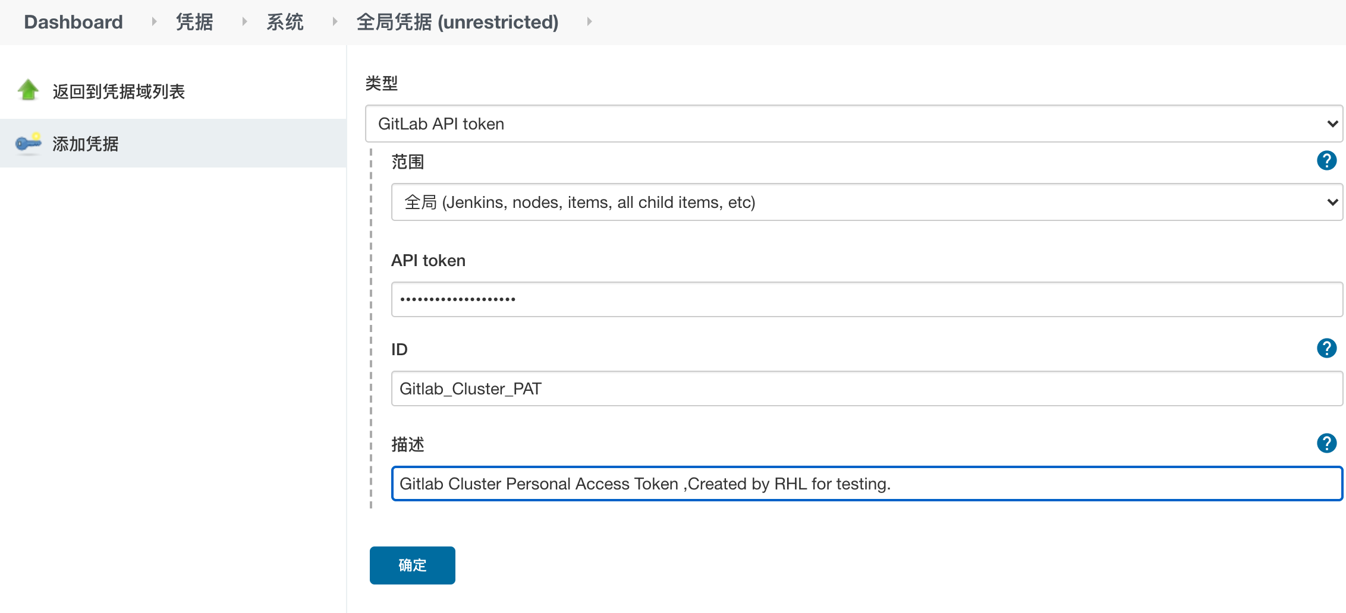Focus the API token password field
Image resolution: width=1346 pixels, height=613 pixels.
[867, 299]
